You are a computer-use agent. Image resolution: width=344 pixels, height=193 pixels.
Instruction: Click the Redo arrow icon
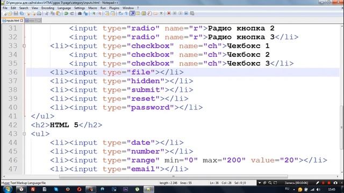[x=71, y=13]
